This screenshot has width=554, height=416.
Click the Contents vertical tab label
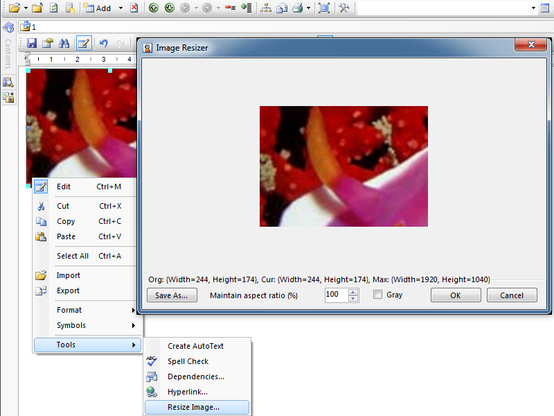pyautogui.click(x=8, y=54)
